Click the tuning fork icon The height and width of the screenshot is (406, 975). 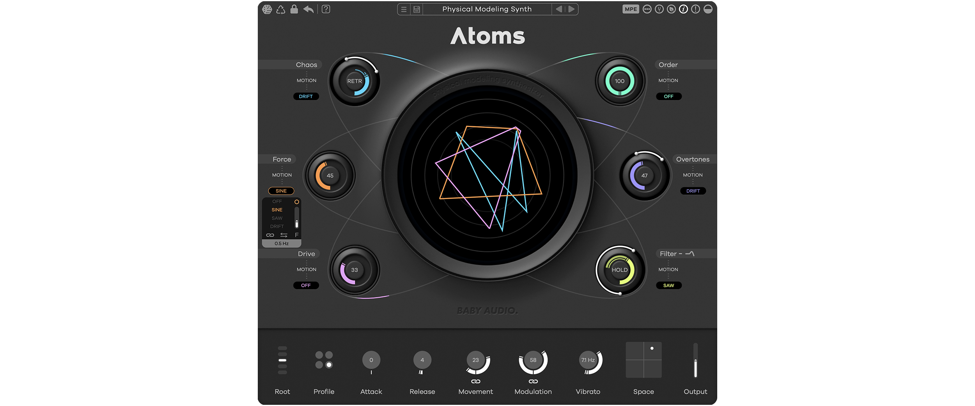click(660, 9)
